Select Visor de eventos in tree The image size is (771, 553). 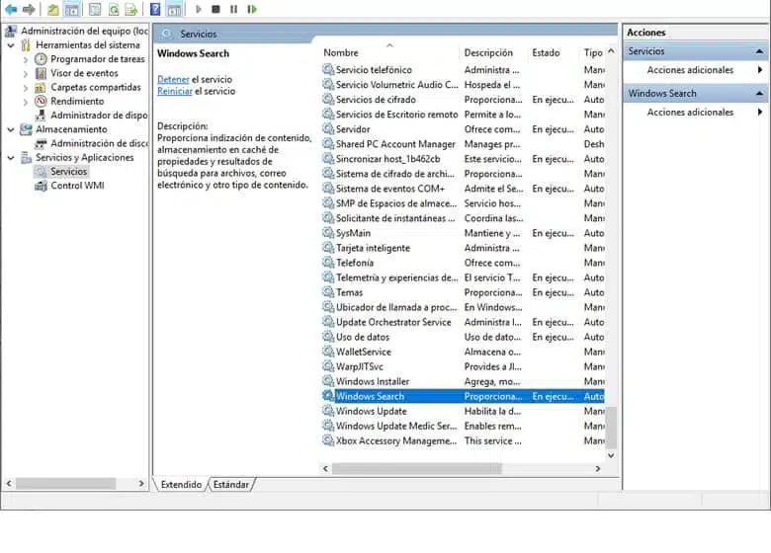point(84,73)
